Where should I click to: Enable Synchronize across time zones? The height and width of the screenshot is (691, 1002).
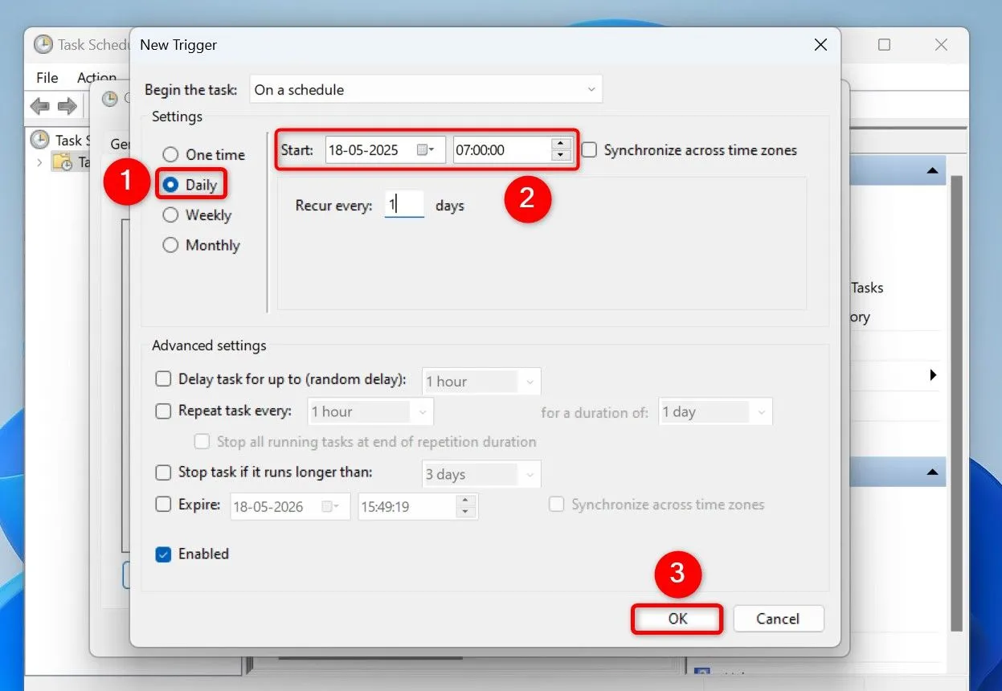click(x=588, y=149)
